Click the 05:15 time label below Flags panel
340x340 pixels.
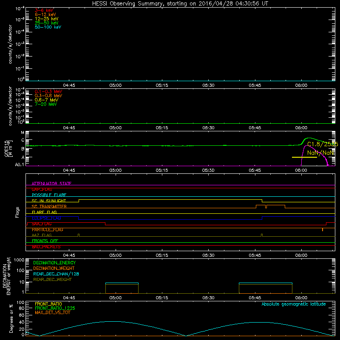pyautogui.click(x=162, y=255)
